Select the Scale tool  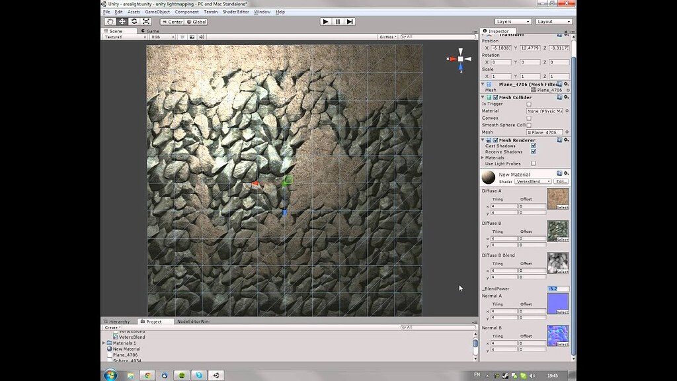(x=147, y=21)
